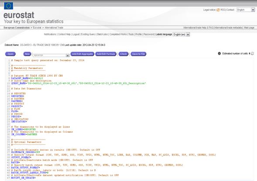Click the Mandatory Parameters comment
This screenshot has height=181, width=257.
(27, 68)
